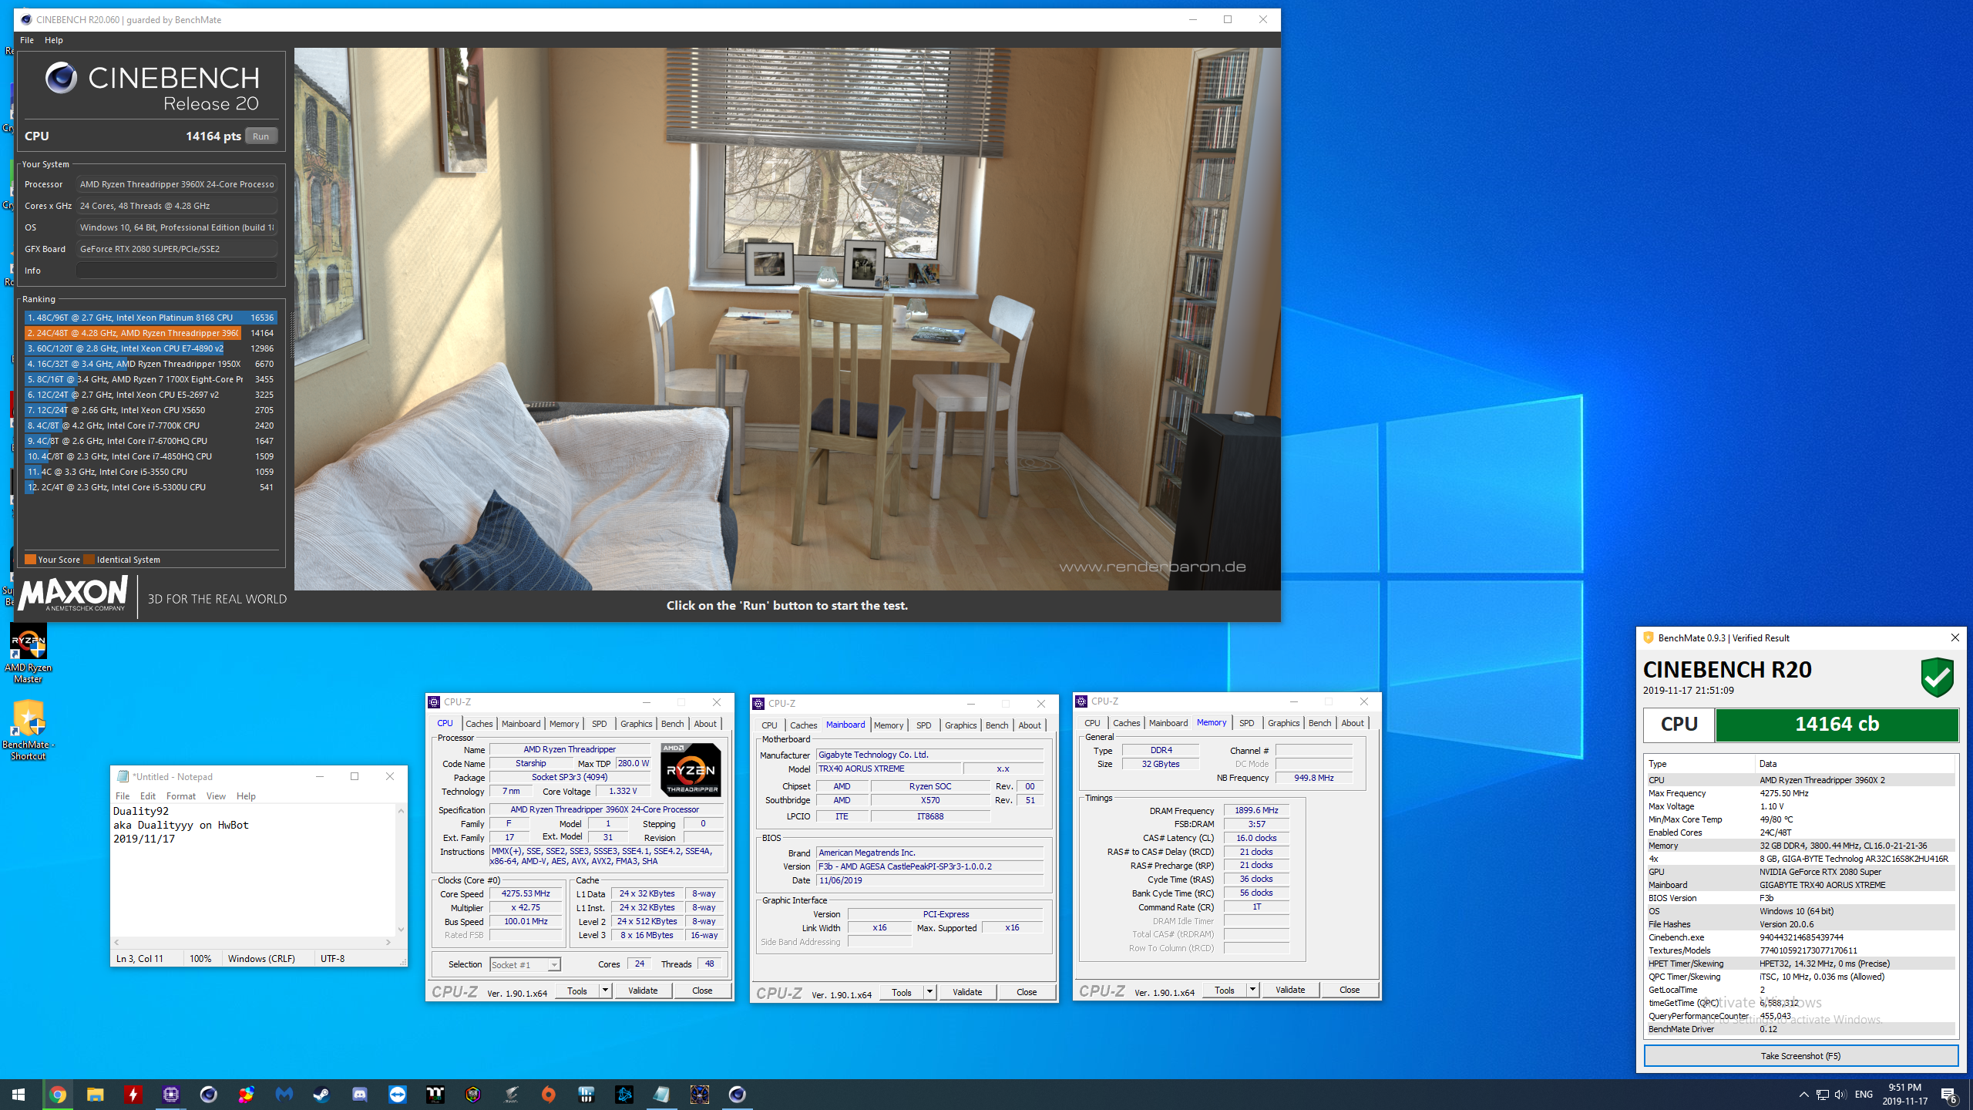Open the Action Center notifications
Screen dimensions: 1973x1110
coord(1949,1094)
